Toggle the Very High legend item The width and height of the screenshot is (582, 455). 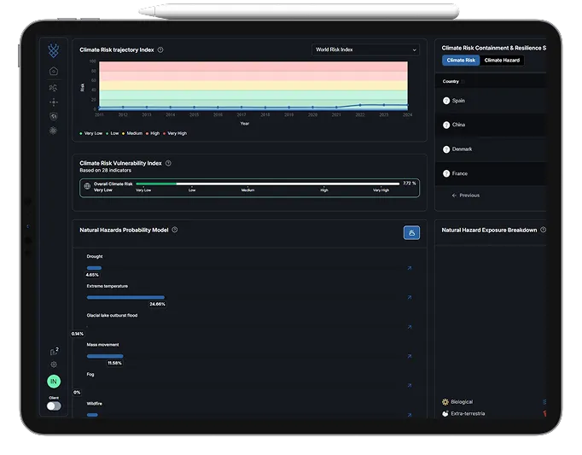click(175, 133)
